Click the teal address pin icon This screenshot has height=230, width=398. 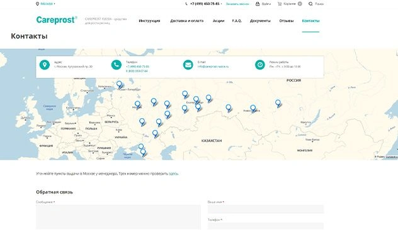pyautogui.click(x=45, y=65)
